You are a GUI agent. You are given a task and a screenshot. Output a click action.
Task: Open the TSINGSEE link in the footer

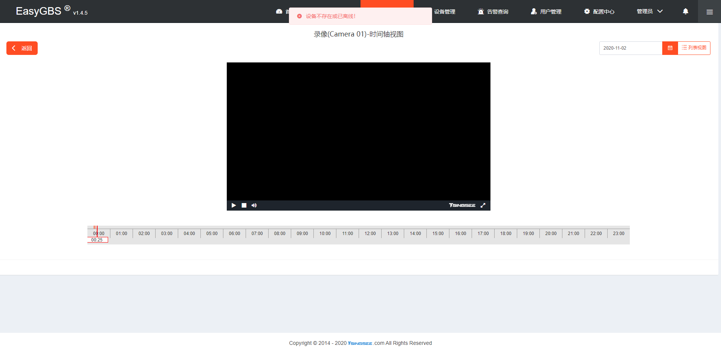click(360, 343)
